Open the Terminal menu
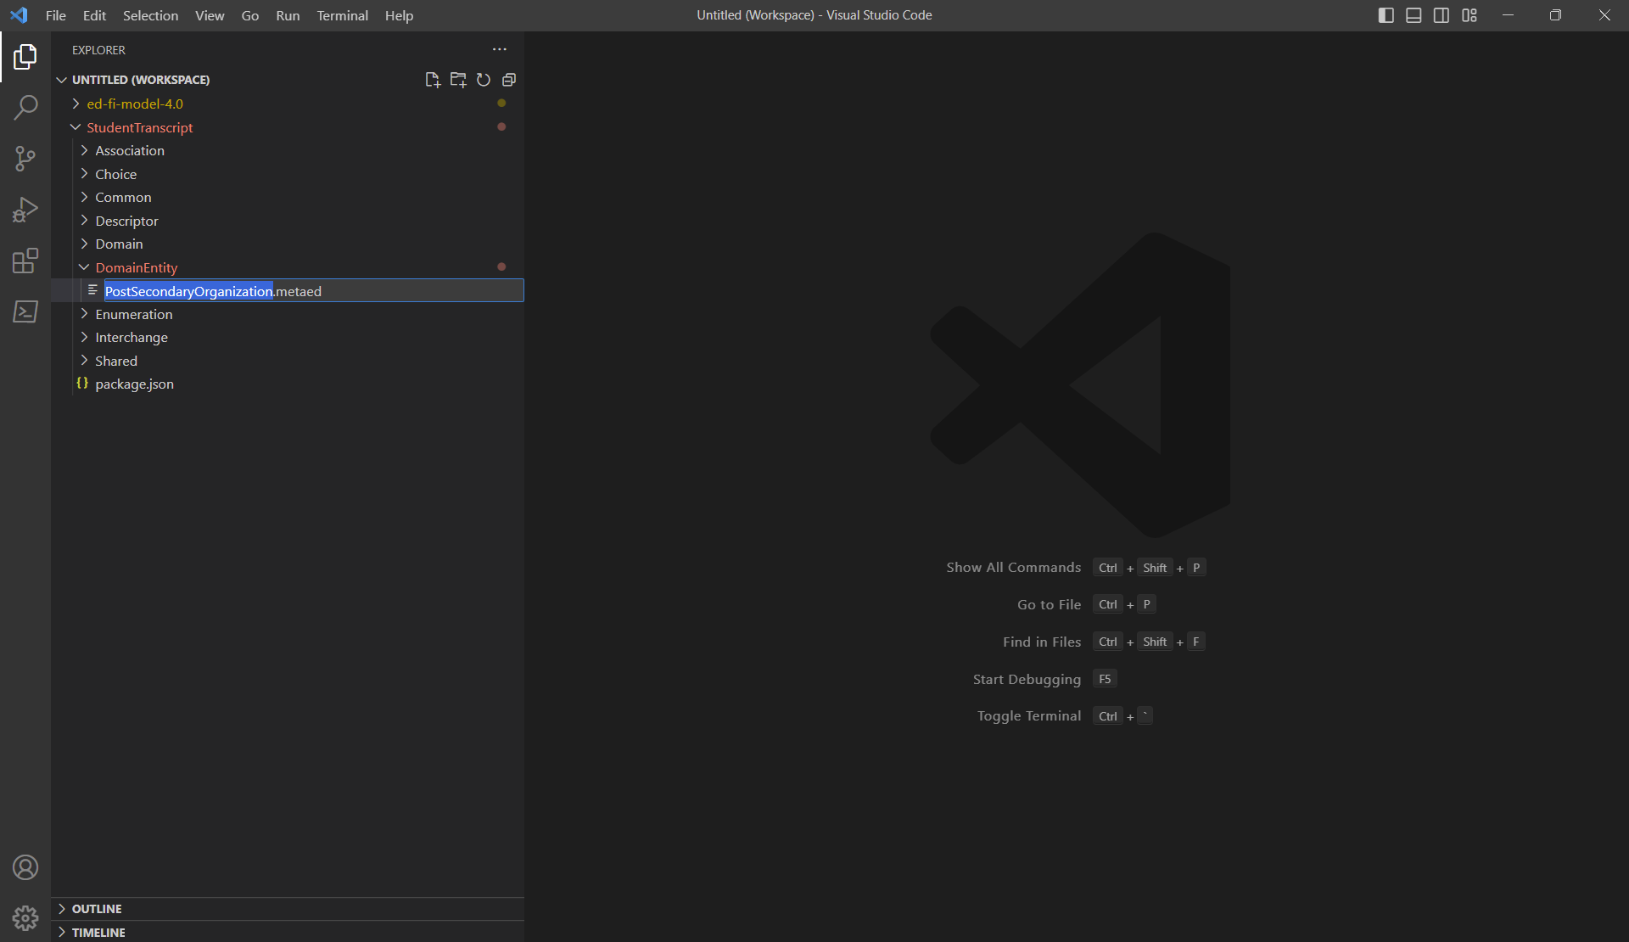This screenshot has height=942, width=1629. 343,15
